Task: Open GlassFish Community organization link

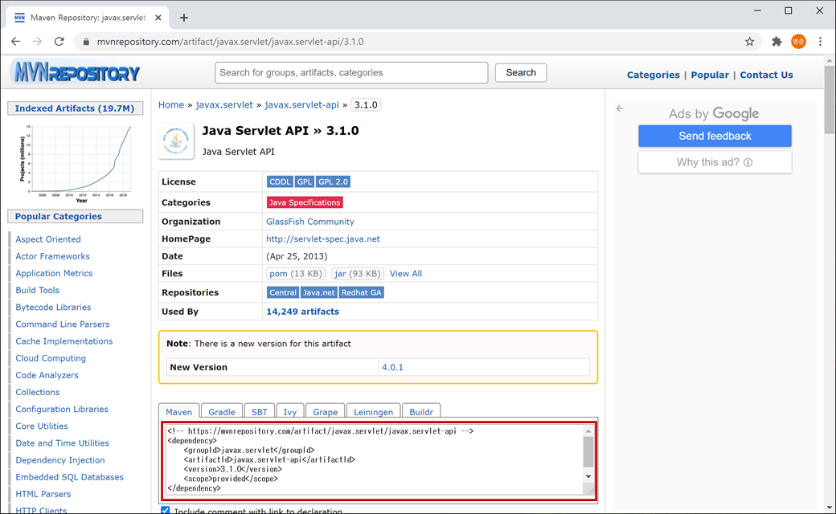Action: click(310, 222)
